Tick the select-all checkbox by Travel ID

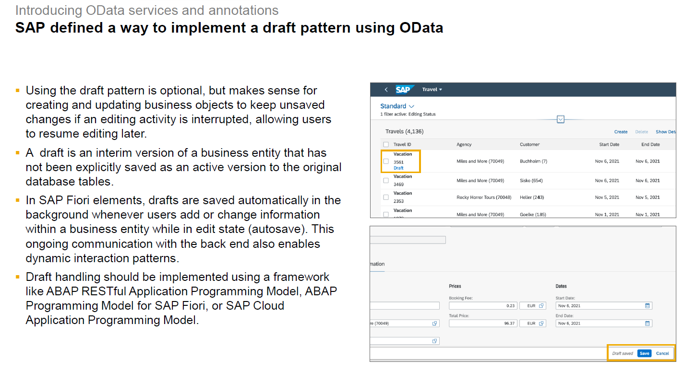pyautogui.click(x=386, y=144)
